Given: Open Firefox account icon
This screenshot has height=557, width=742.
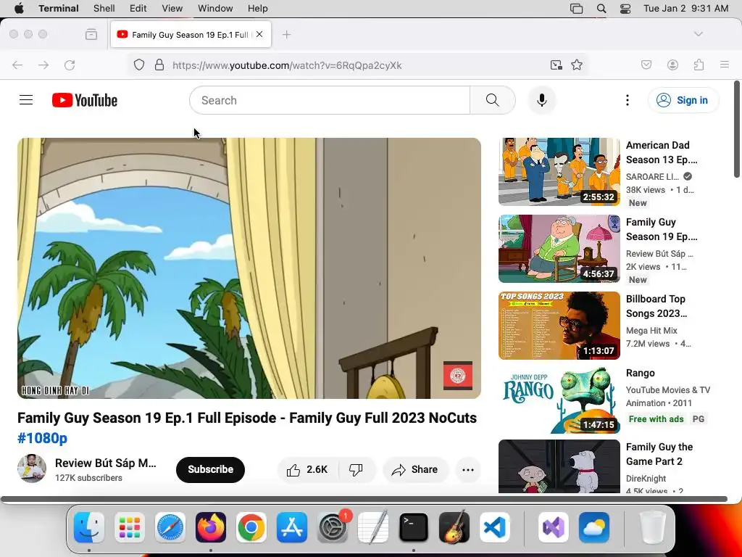Looking at the screenshot, I should [x=672, y=65].
